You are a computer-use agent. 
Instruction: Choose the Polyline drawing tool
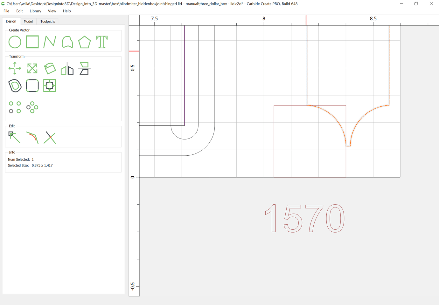point(50,42)
